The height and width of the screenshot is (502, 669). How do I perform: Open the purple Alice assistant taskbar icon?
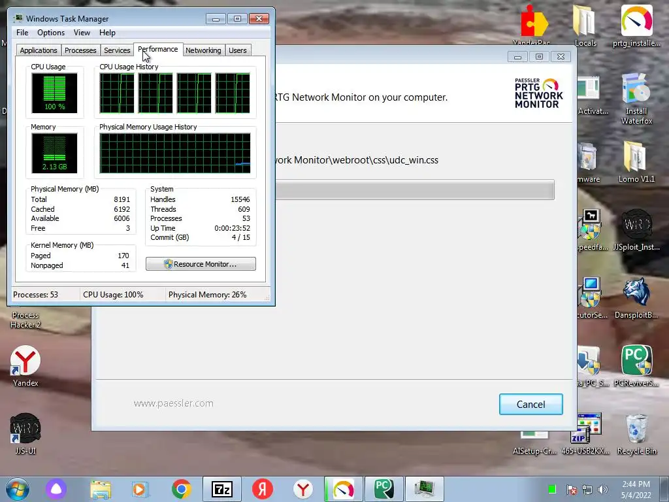click(x=56, y=489)
